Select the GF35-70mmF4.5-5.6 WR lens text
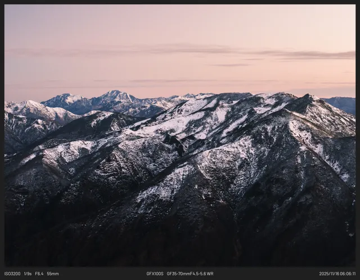The width and height of the screenshot is (360, 280). 190,274
